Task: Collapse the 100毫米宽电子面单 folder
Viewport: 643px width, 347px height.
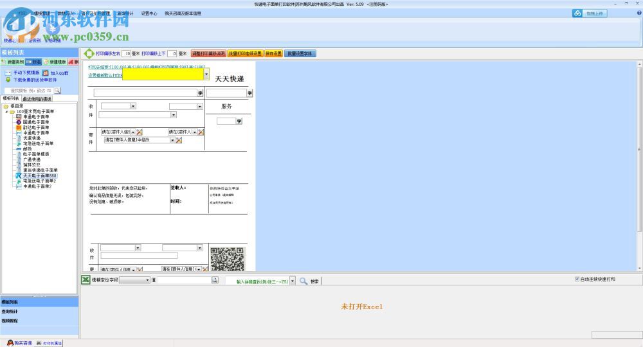Action: point(6,111)
